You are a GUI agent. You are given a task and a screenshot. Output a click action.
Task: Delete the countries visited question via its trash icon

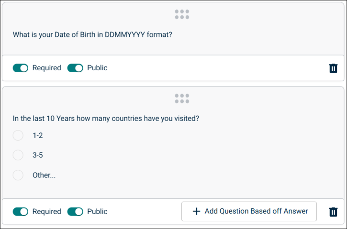(333, 211)
